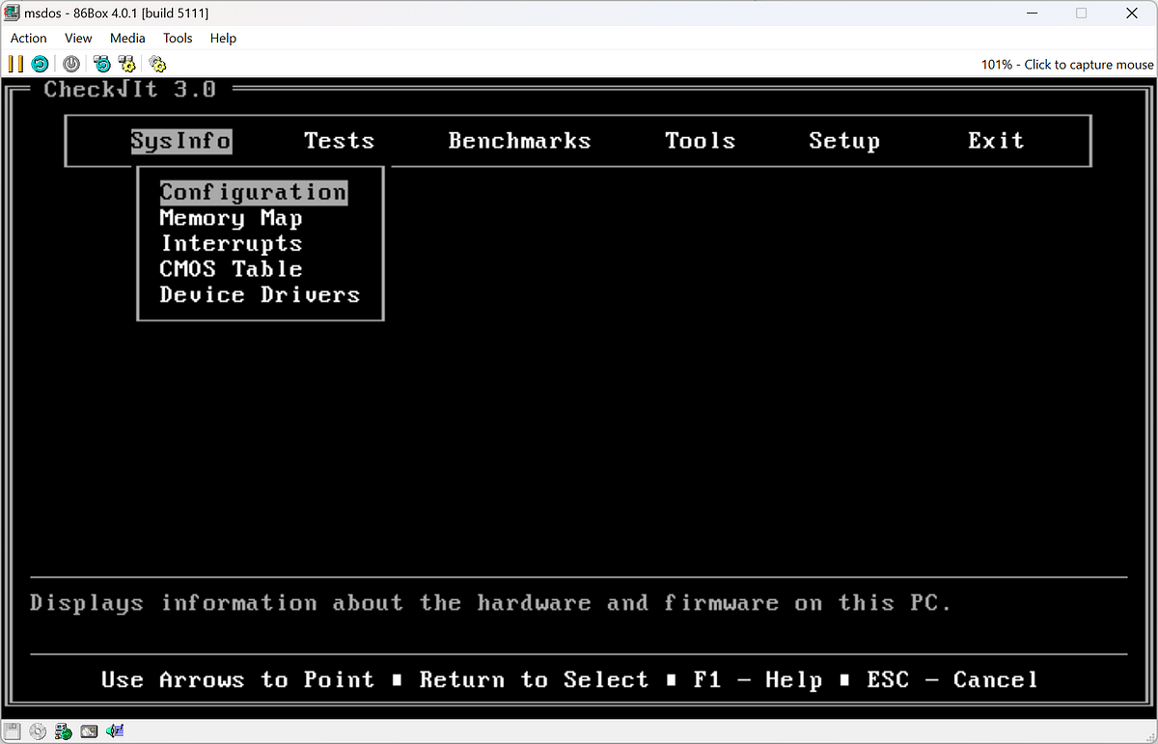Click the floppy drive status icon

click(x=13, y=731)
